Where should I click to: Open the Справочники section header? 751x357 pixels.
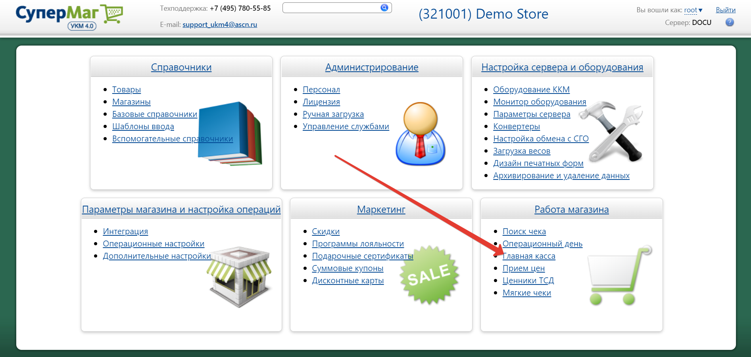(181, 67)
